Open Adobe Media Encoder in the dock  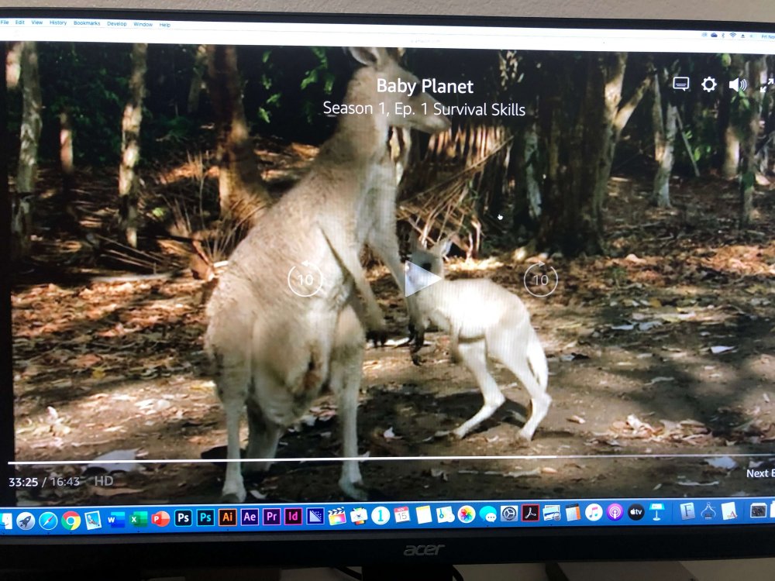tap(315, 516)
